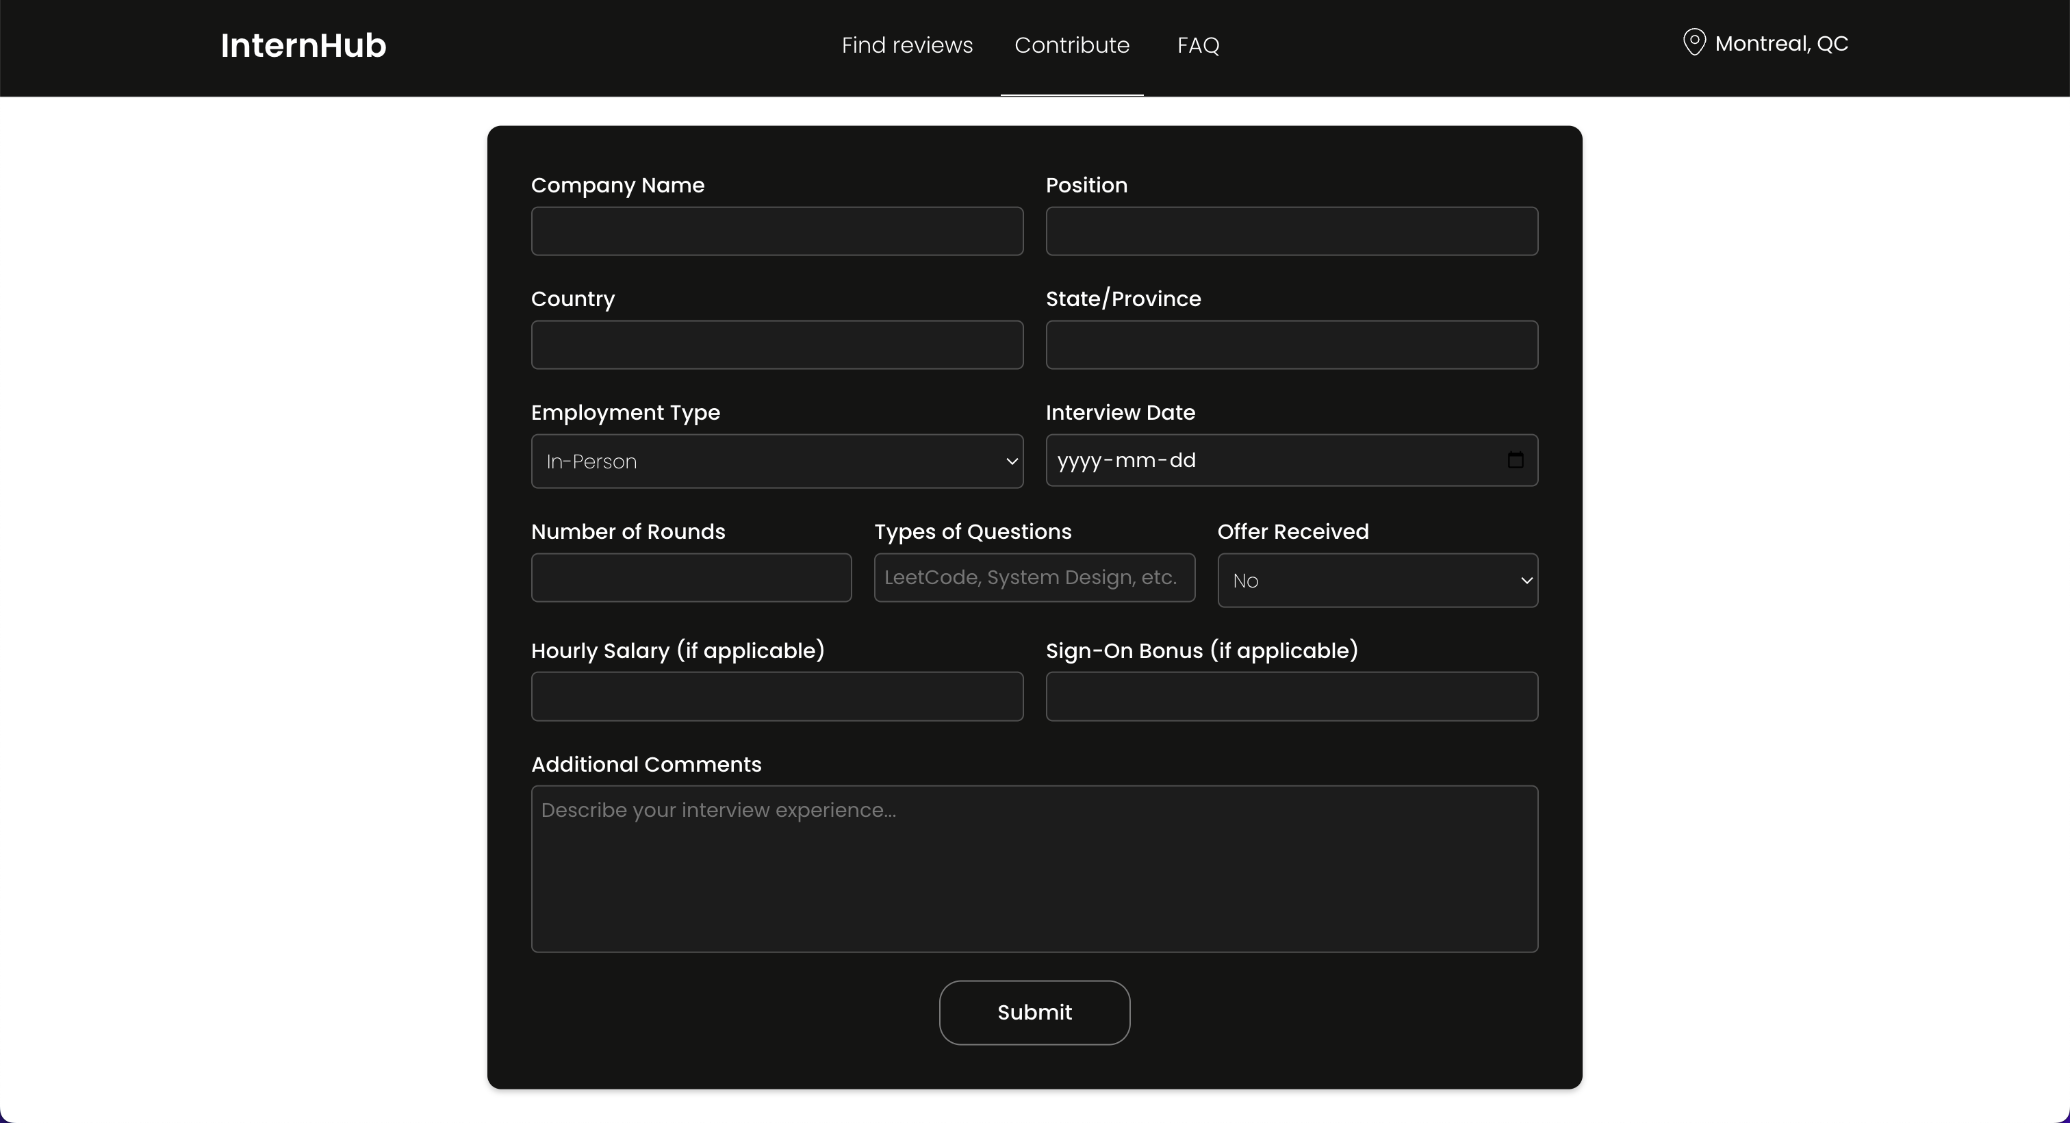Image resolution: width=2070 pixels, height=1123 pixels.
Task: Select the Country input box
Action: 776,345
